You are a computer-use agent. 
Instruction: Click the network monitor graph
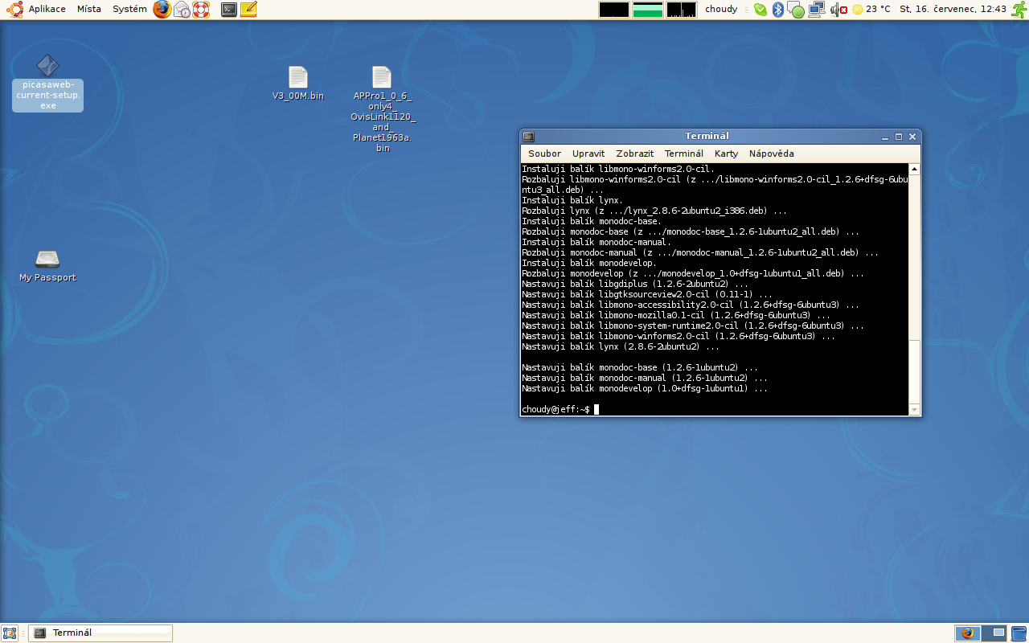point(682,10)
